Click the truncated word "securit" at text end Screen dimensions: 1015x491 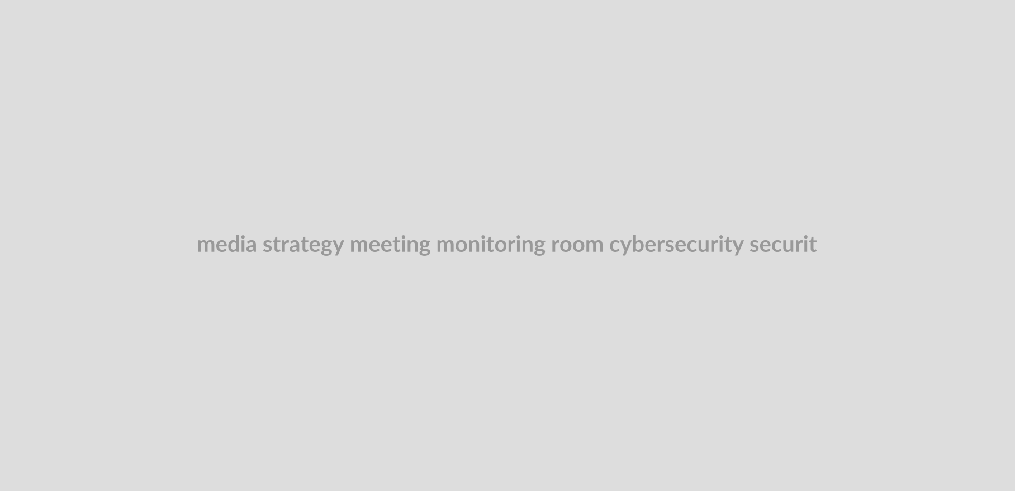tap(783, 245)
